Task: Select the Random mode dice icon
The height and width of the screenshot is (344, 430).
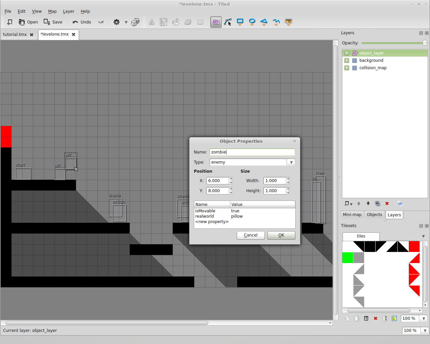Action: [x=135, y=22]
